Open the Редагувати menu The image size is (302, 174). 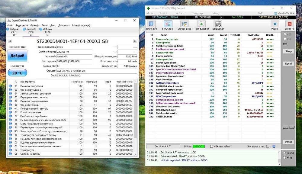pyautogui.click(x=22, y=25)
